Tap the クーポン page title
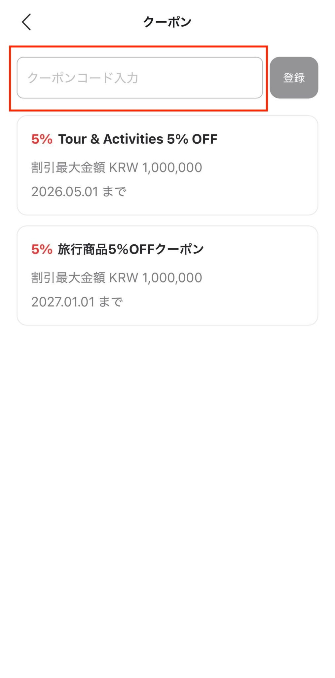 click(167, 22)
